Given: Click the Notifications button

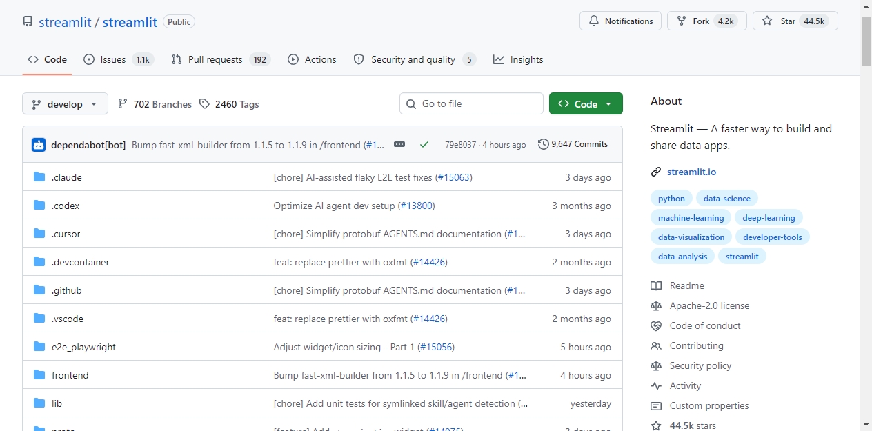Looking at the screenshot, I should (x=620, y=21).
